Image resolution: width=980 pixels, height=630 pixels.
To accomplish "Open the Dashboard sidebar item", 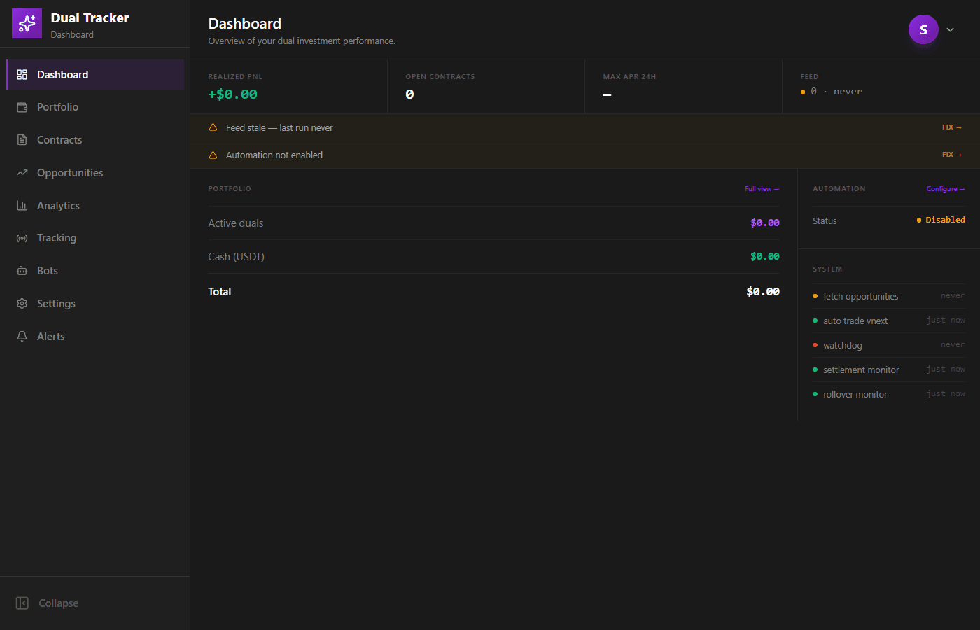I will pos(95,75).
